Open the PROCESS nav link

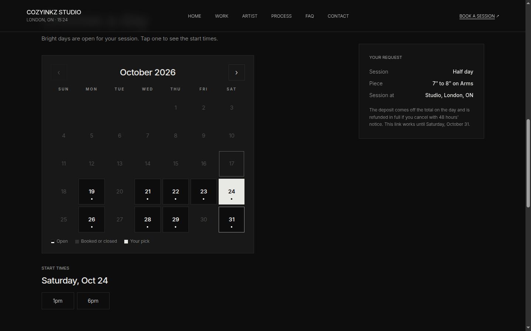coord(281,16)
